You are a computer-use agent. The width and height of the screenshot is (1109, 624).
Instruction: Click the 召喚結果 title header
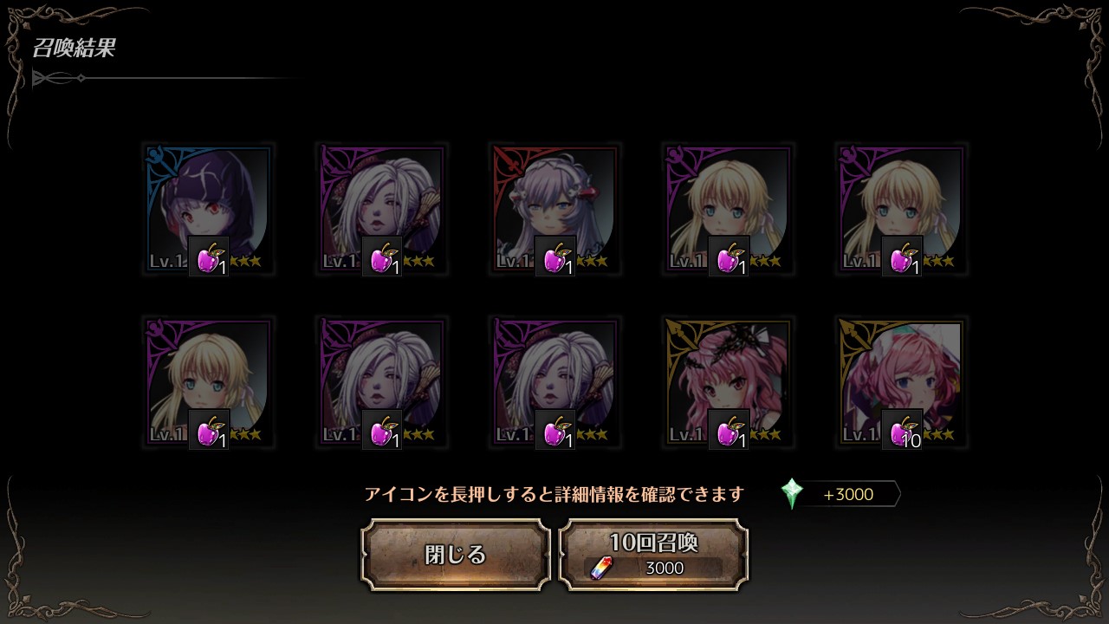(74, 48)
